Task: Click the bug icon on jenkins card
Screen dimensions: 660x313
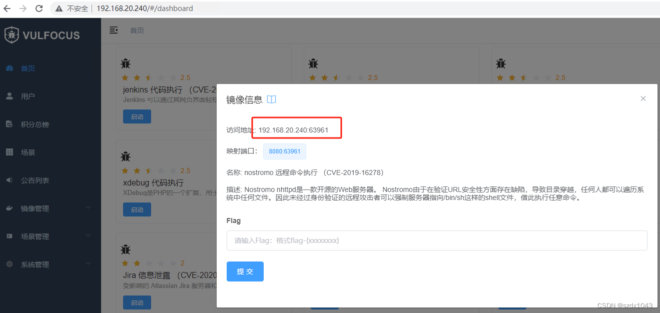Action: pos(126,63)
